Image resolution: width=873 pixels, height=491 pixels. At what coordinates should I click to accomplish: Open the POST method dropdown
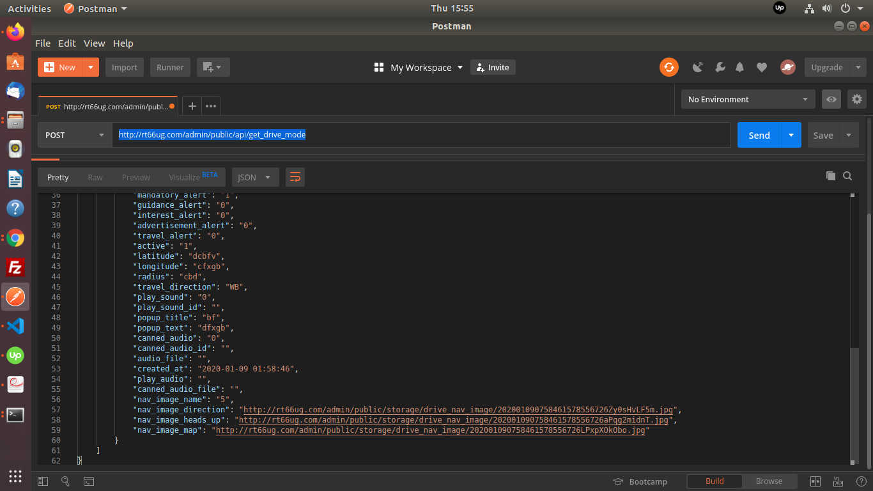point(74,135)
